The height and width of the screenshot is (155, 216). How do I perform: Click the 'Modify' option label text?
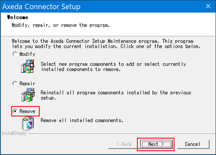(x=27, y=54)
